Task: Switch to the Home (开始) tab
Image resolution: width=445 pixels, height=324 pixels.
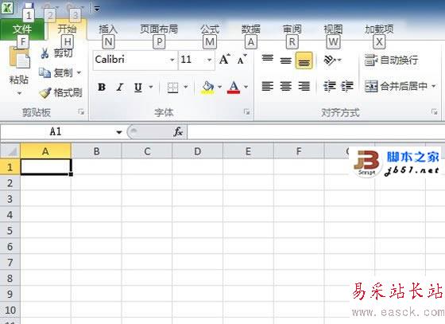Action: [x=68, y=29]
